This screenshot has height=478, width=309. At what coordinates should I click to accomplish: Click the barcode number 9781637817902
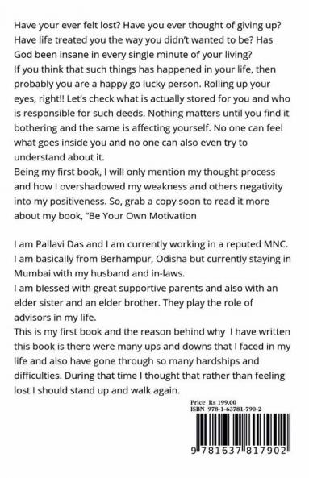pos(239,451)
